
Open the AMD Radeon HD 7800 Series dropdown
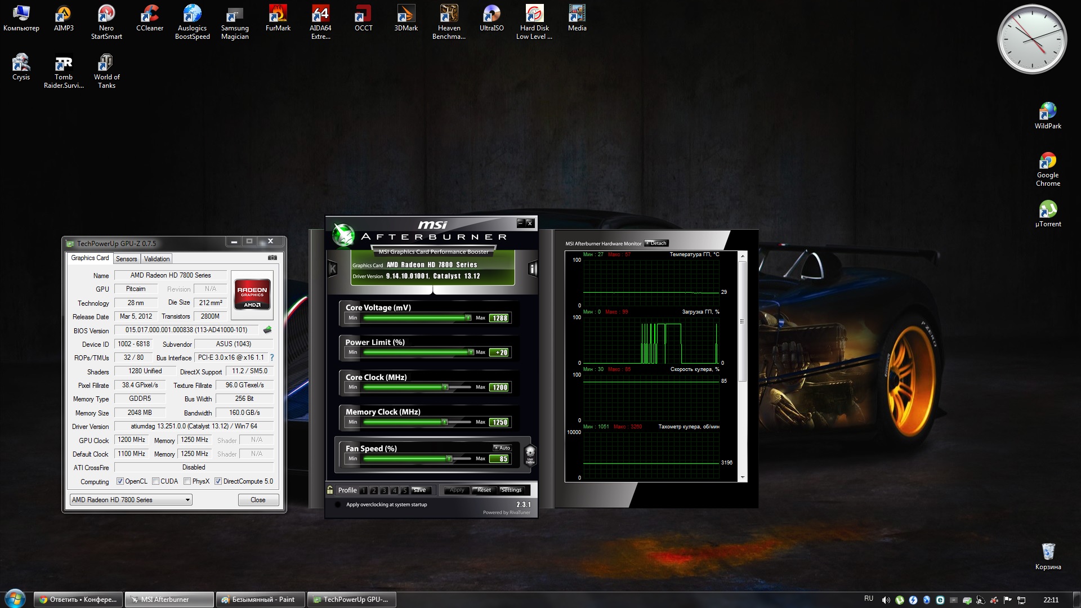tap(131, 500)
